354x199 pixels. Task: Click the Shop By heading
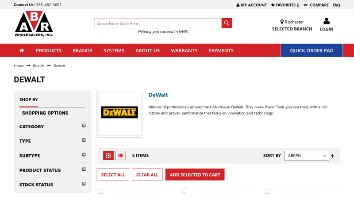coord(28,100)
